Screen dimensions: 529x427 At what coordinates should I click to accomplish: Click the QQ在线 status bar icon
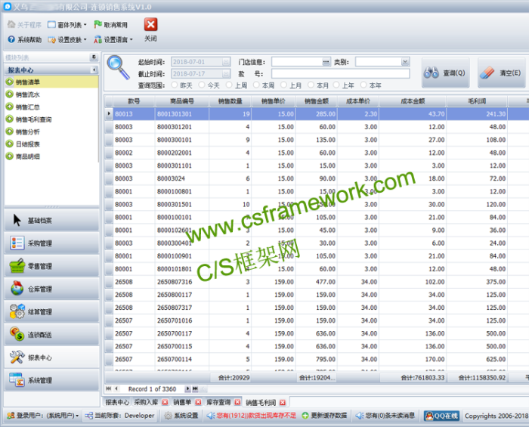[x=440, y=416]
